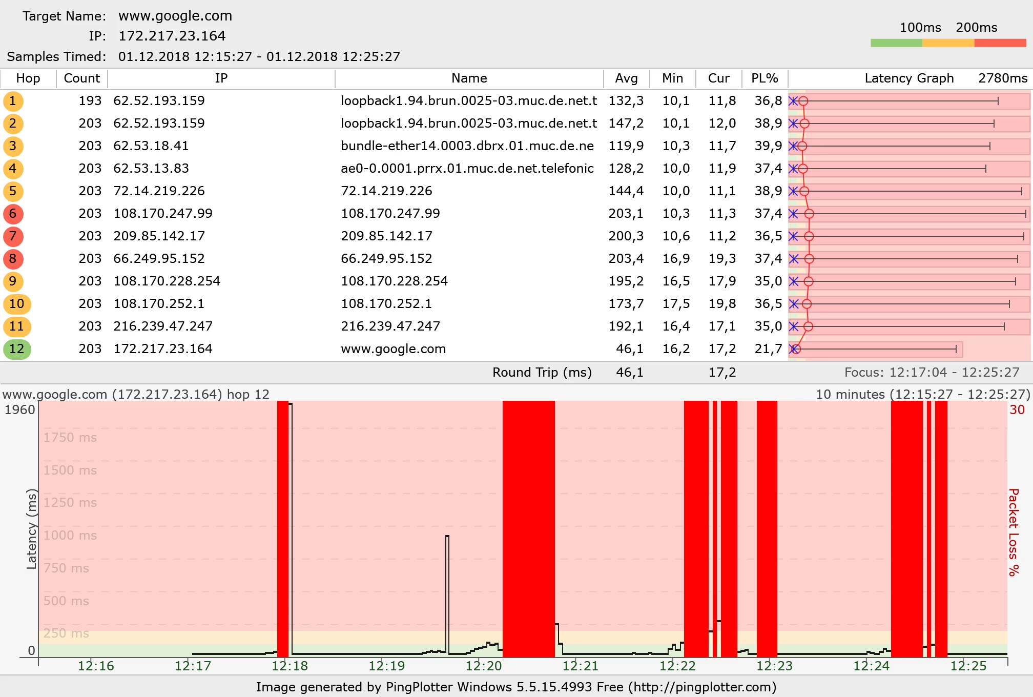Click the green 100ms legend color bar
Viewport: 1033px width, 697px height.
coord(896,43)
